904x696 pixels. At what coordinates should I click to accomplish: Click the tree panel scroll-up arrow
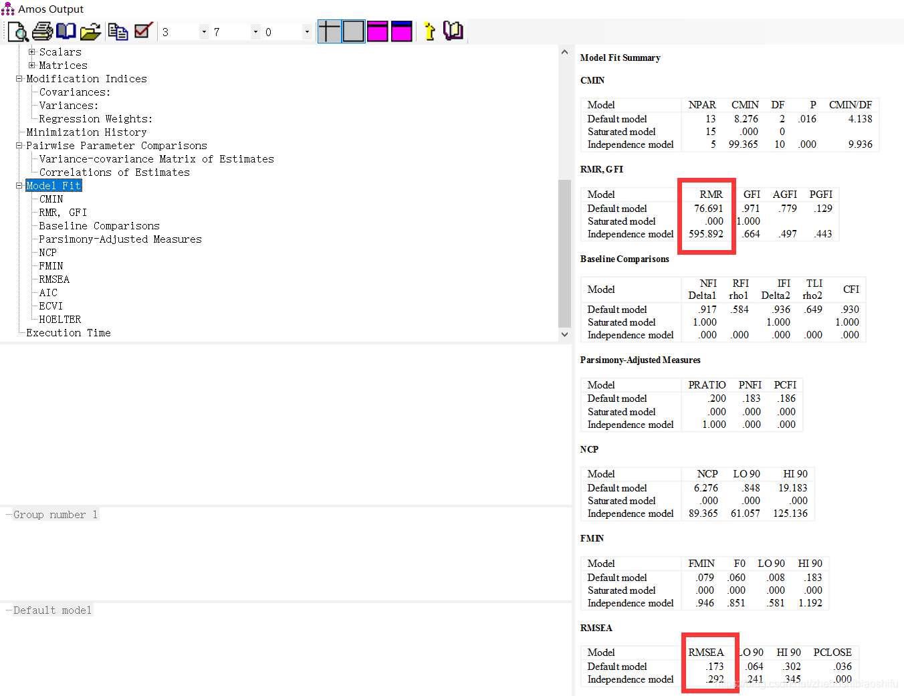pyautogui.click(x=564, y=52)
